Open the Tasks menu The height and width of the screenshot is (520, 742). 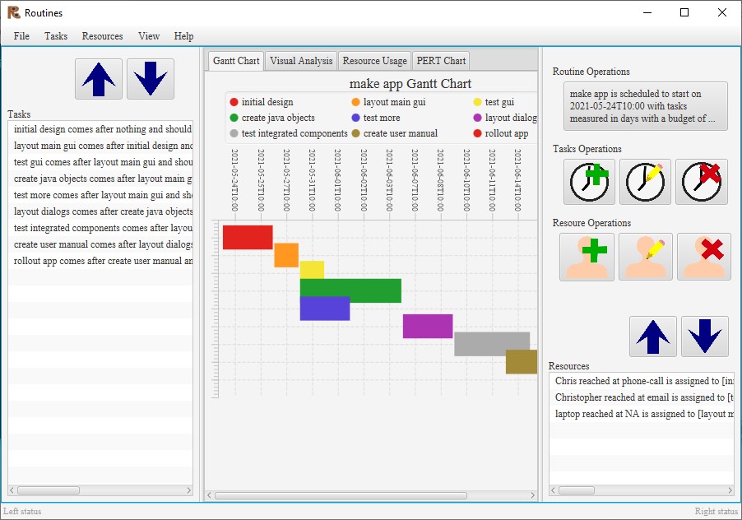coord(55,36)
